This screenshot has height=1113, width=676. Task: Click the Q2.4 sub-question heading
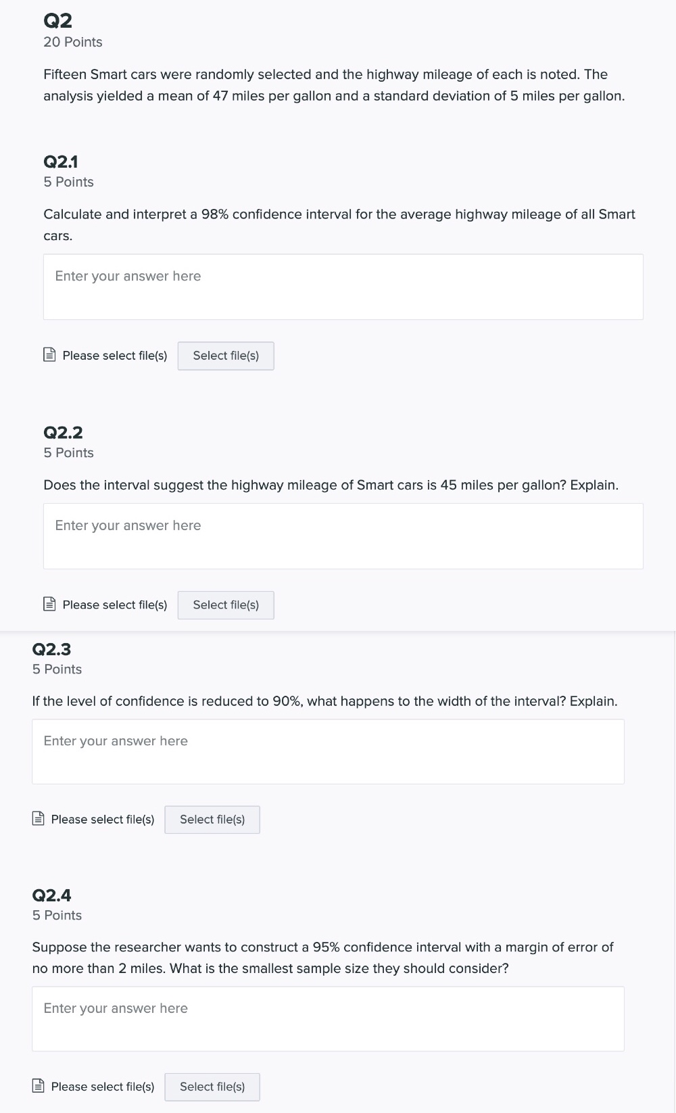click(x=51, y=895)
